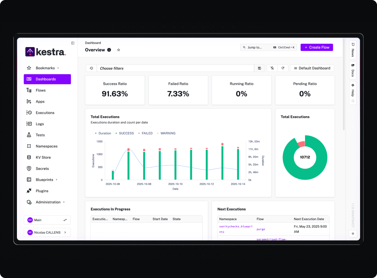Click the Choose filters input field
The width and height of the screenshot is (377, 278).
[175, 68]
